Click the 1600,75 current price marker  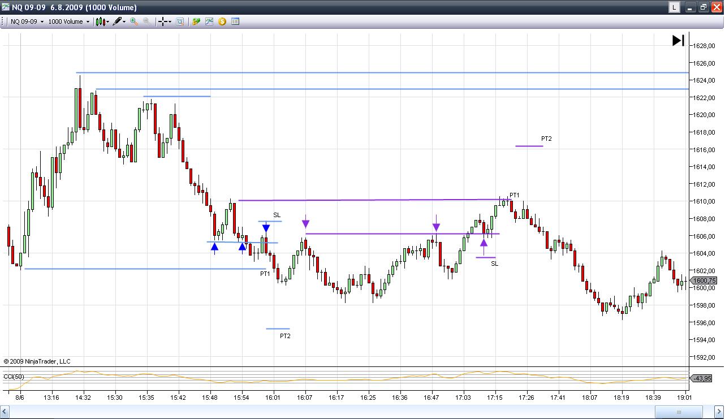pyautogui.click(x=704, y=280)
